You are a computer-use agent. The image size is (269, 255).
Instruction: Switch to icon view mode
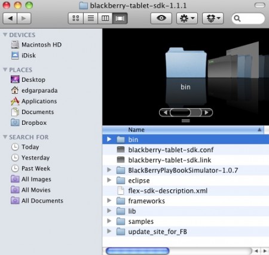click(x=76, y=19)
